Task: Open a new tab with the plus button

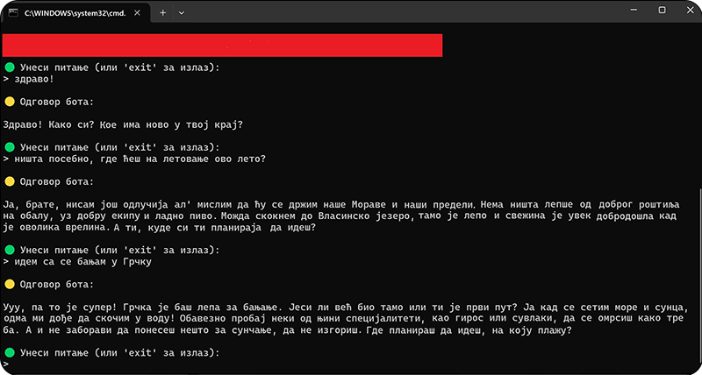Action: point(163,13)
